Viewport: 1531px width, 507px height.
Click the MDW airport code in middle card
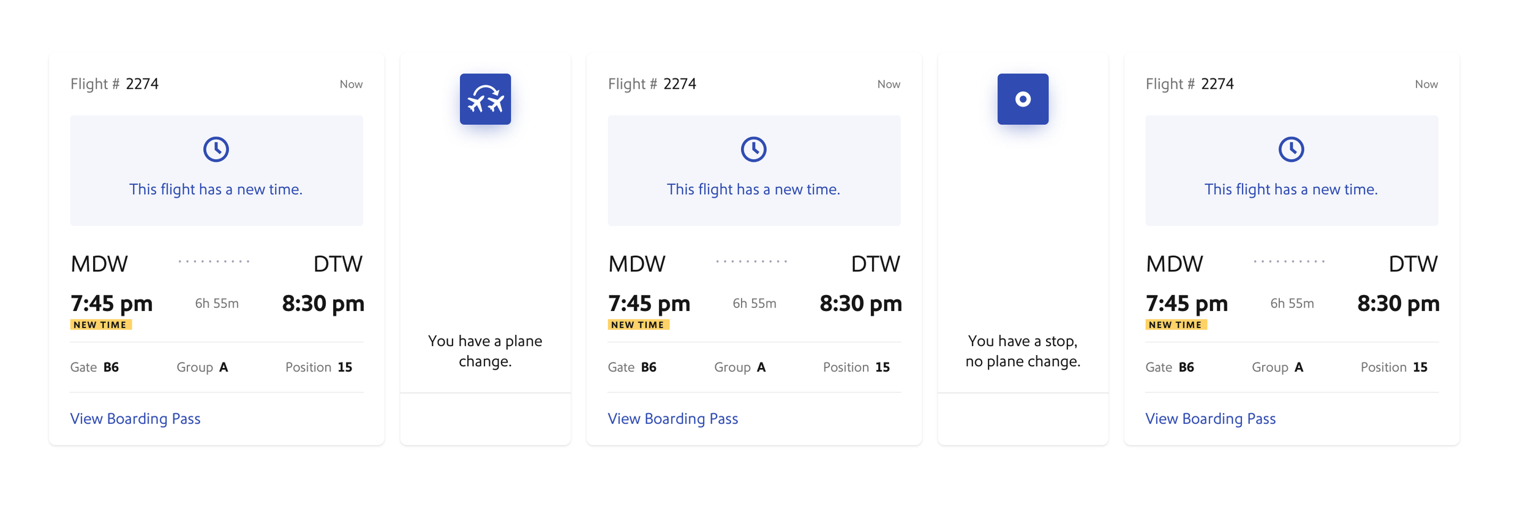[x=637, y=265]
